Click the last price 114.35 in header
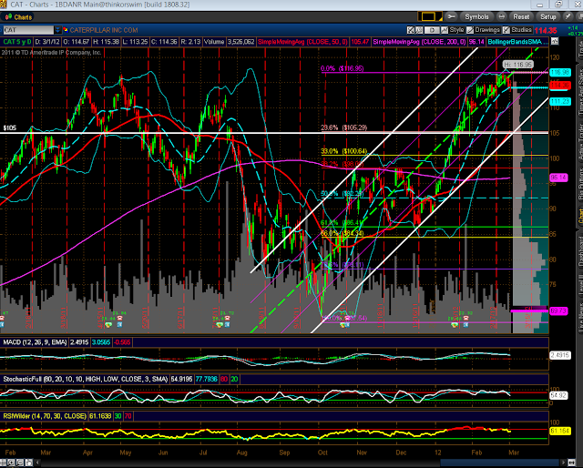This screenshot has height=468, width=583. (x=546, y=30)
